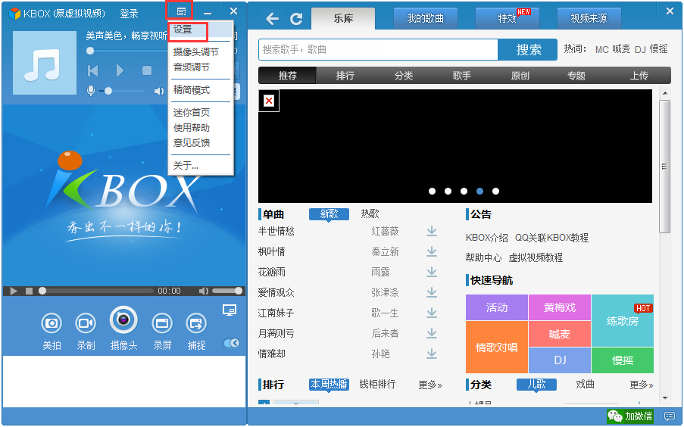Adjust the microphone volume slider
Viewport: 684px width, 427px height.
point(122,91)
